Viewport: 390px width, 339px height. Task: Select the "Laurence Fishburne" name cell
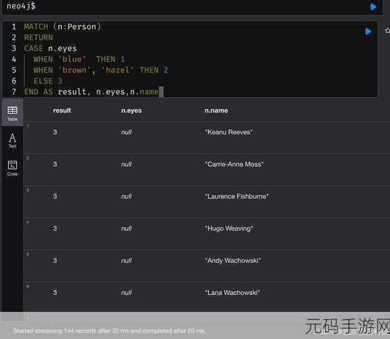coord(236,196)
